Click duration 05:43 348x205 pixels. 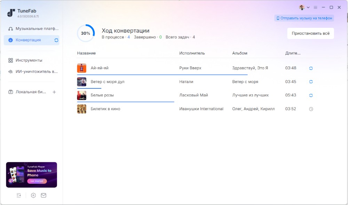coord(291,95)
